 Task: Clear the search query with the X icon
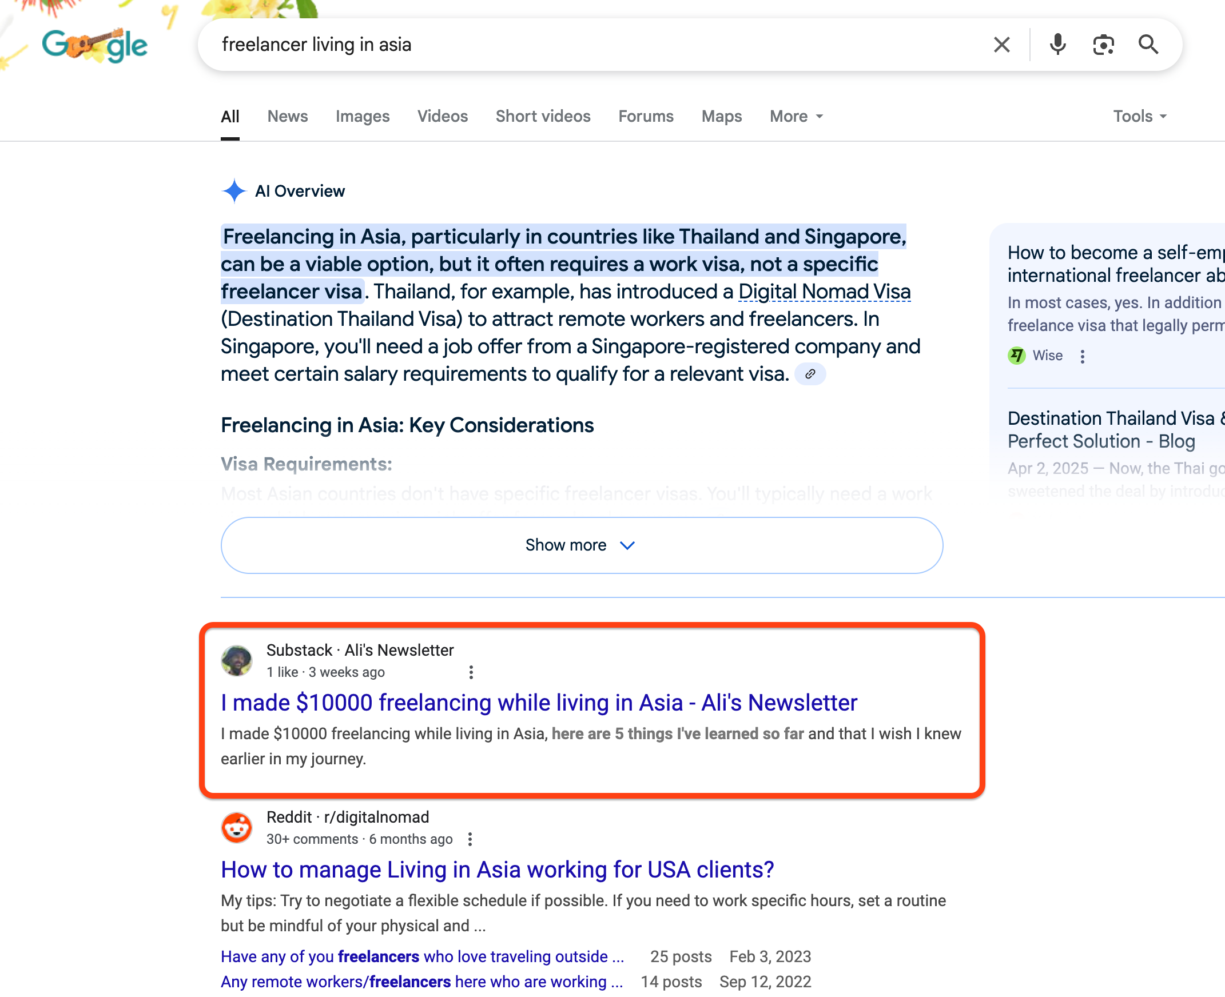point(1001,45)
